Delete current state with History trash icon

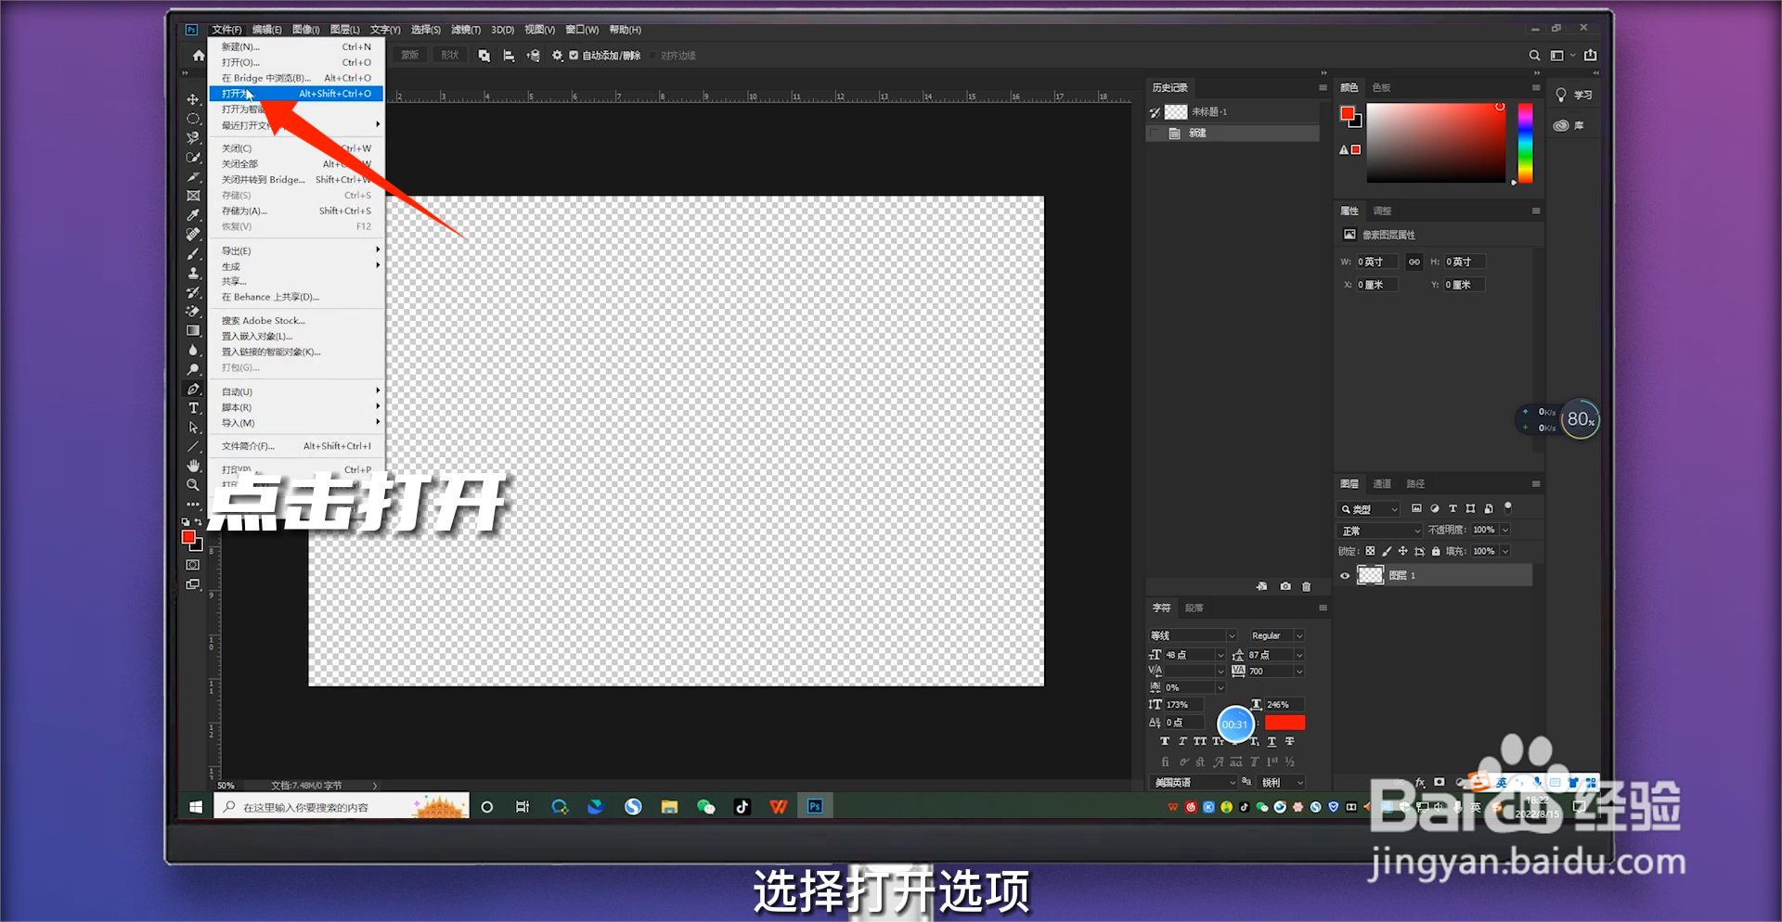(x=1307, y=586)
